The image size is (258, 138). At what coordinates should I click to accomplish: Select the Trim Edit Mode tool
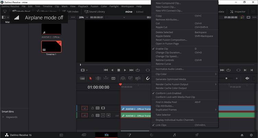[98, 78]
